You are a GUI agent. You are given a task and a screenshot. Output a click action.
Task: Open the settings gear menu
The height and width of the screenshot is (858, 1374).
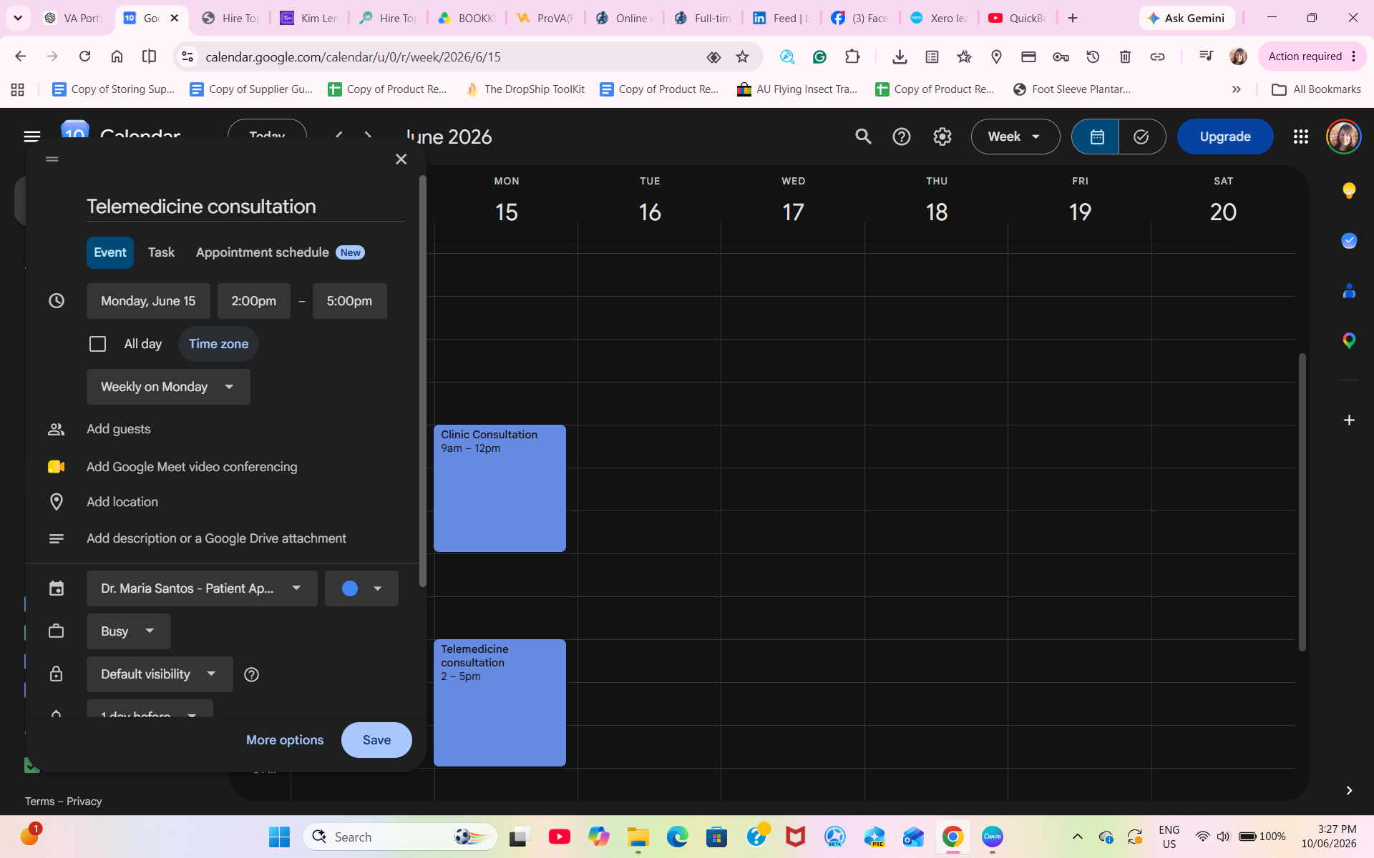[x=942, y=137]
